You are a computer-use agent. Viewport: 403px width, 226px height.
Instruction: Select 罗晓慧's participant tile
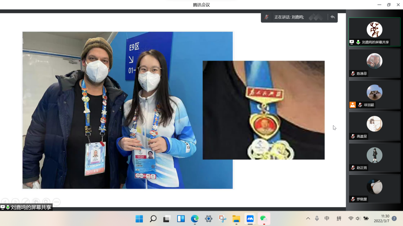374,188
